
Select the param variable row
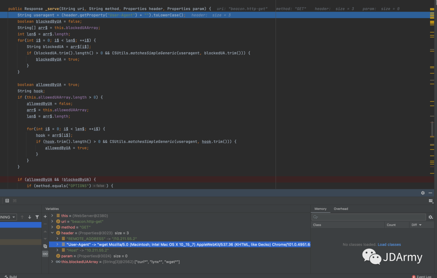180,256
